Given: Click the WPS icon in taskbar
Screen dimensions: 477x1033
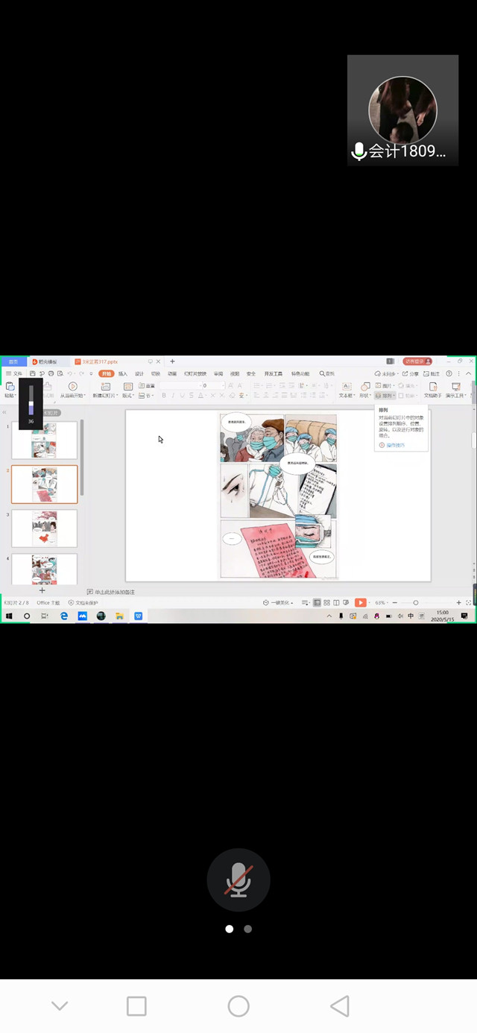Looking at the screenshot, I should 139,616.
